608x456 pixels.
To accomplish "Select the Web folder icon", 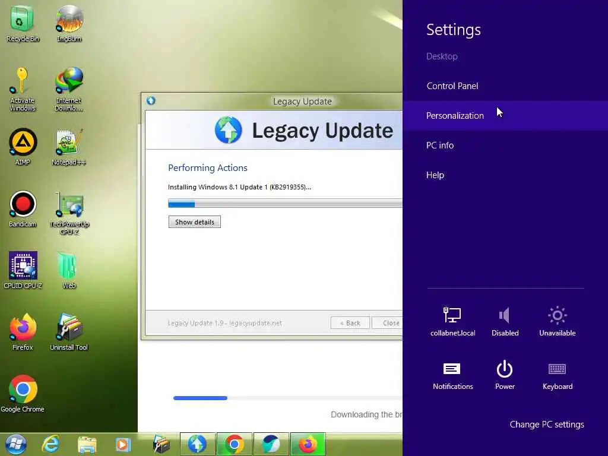I will 69,270.
